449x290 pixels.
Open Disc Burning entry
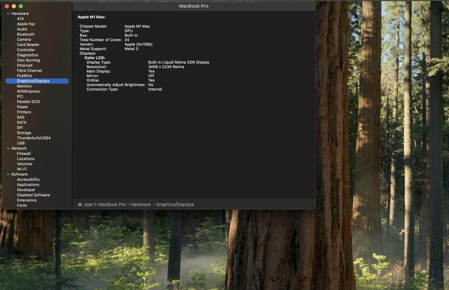point(29,60)
